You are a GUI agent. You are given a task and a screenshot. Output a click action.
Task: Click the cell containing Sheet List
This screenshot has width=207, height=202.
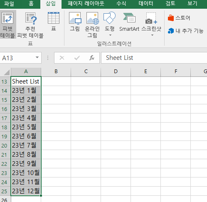pyautogui.click(x=26, y=81)
